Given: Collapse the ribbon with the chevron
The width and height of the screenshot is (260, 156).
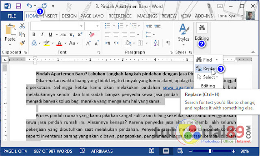Looking at the screenshot, I should (x=253, y=52).
